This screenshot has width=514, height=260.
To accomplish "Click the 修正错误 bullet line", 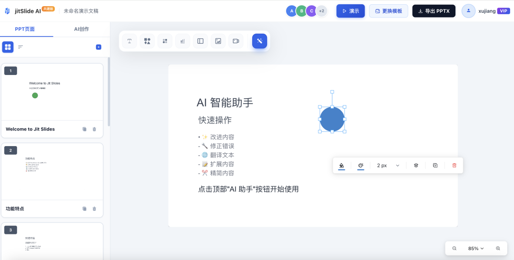I will pyautogui.click(x=217, y=146).
